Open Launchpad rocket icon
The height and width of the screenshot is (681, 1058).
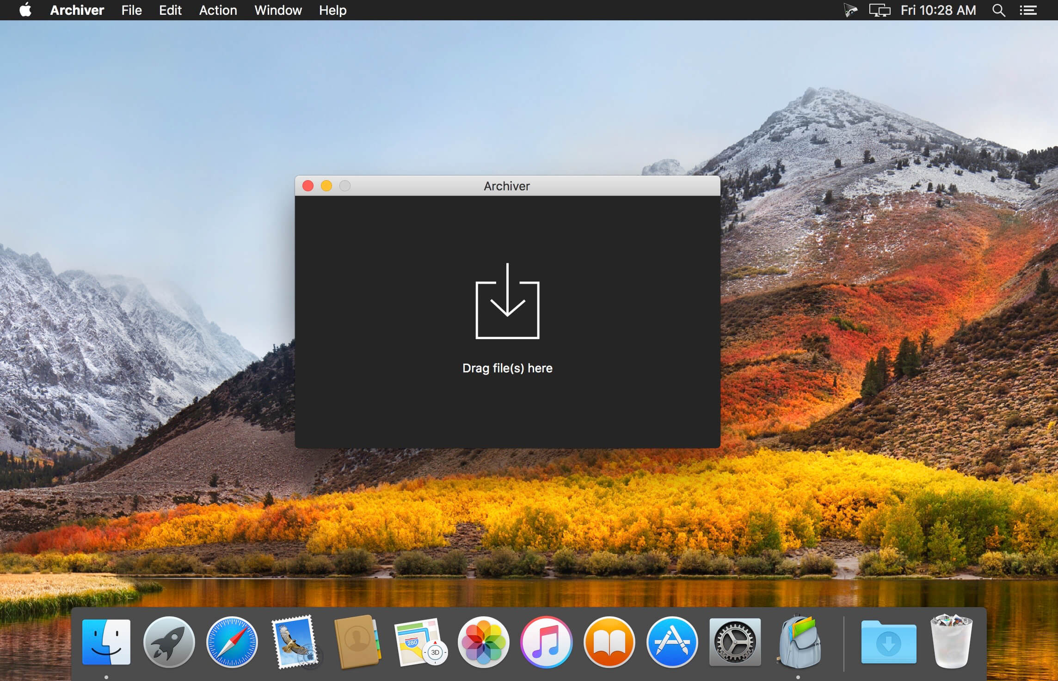point(169,642)
